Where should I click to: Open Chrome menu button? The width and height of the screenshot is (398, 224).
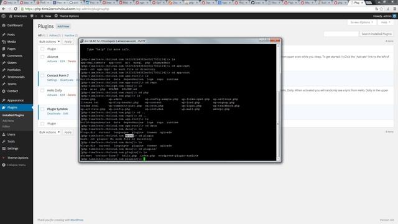394,9
